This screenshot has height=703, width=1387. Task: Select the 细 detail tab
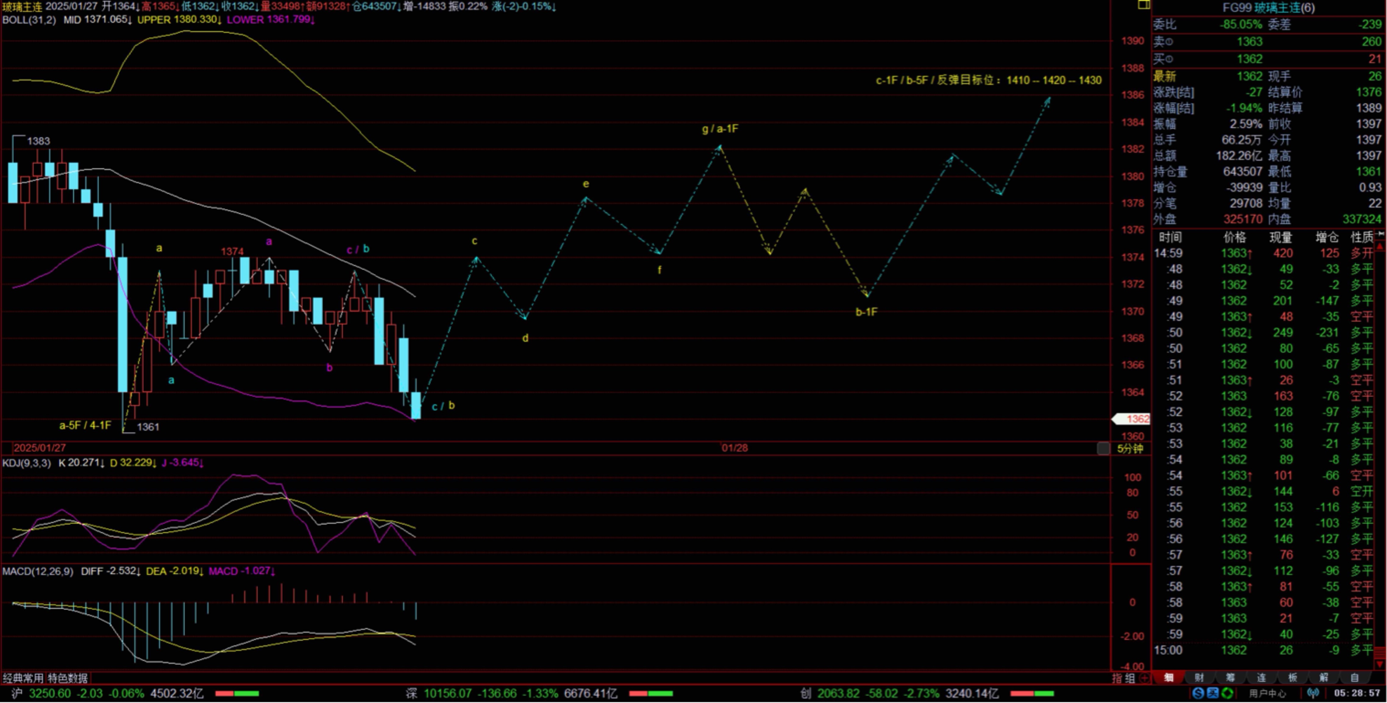[x=1168, y=678]
